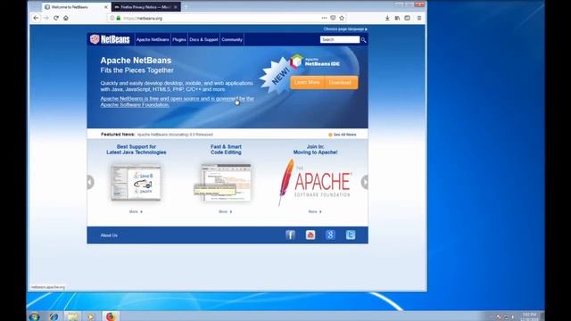This screenshot has height=321, width=571.
Task: Click the green padlock in address bar
Action: click(119, 18)
